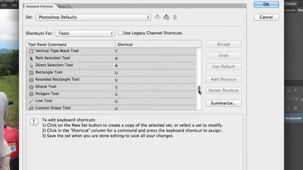Click the Shortcut column header

coord(158,44)
